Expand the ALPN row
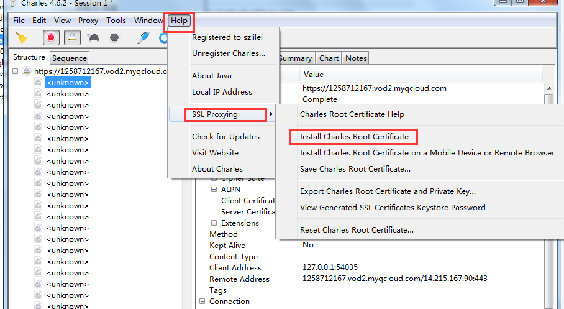The height and width of the screenshot is (309, 564). [x=214, y=190]
